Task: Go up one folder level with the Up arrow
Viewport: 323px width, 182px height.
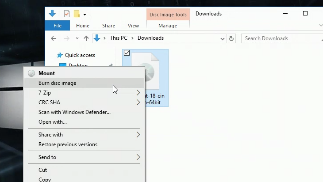Action: 86,38
